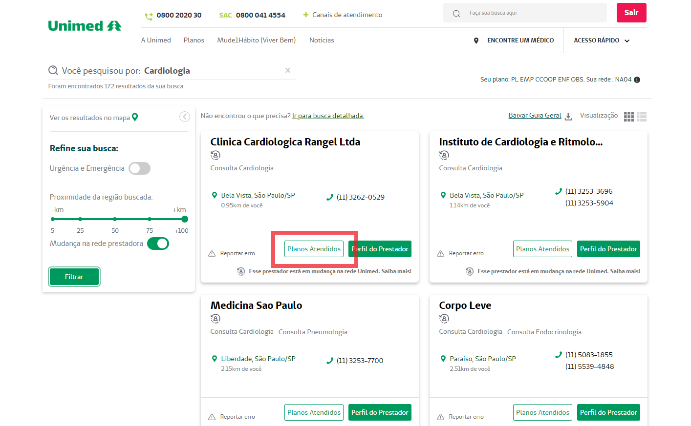Image resolution: width=691 pixels, height=426 pixels.
Task: Follow the Ir para busca detalhada link
Action: coord(328,116)
